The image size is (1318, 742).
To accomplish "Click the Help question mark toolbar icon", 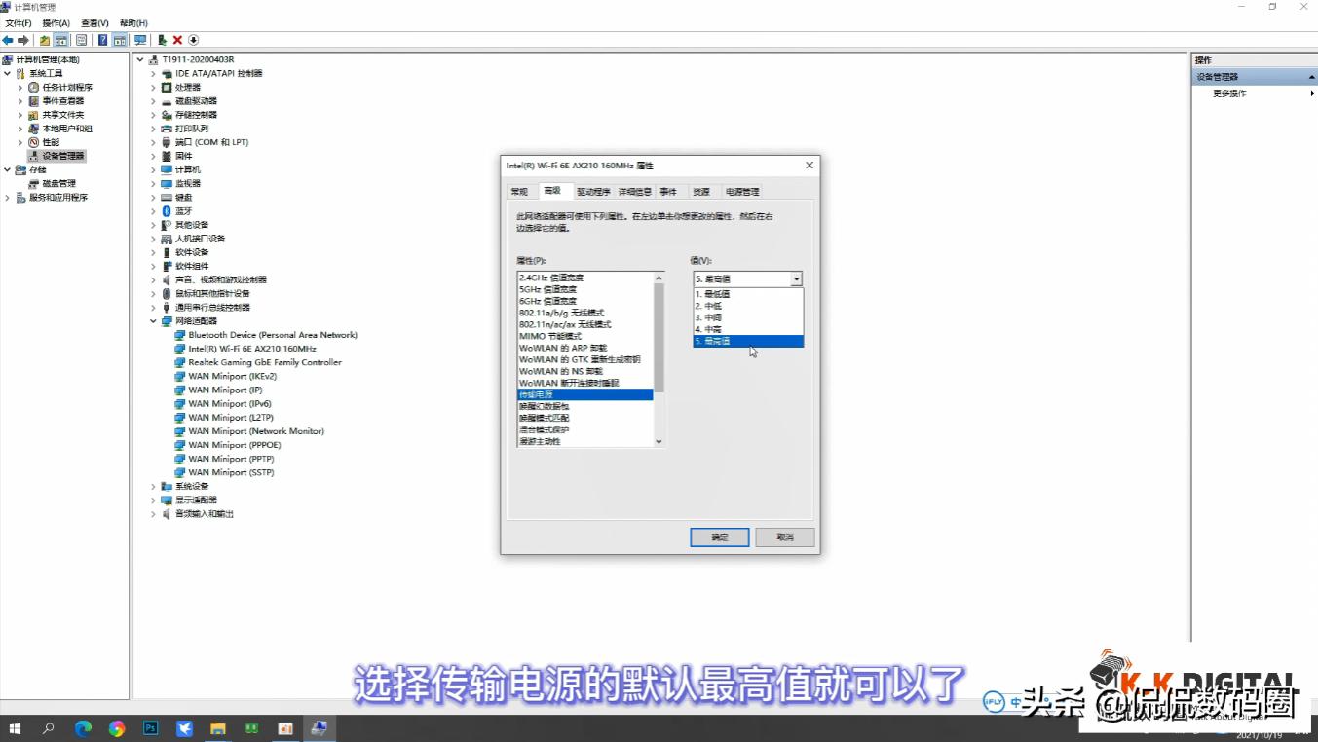I will tap(101, 40).
